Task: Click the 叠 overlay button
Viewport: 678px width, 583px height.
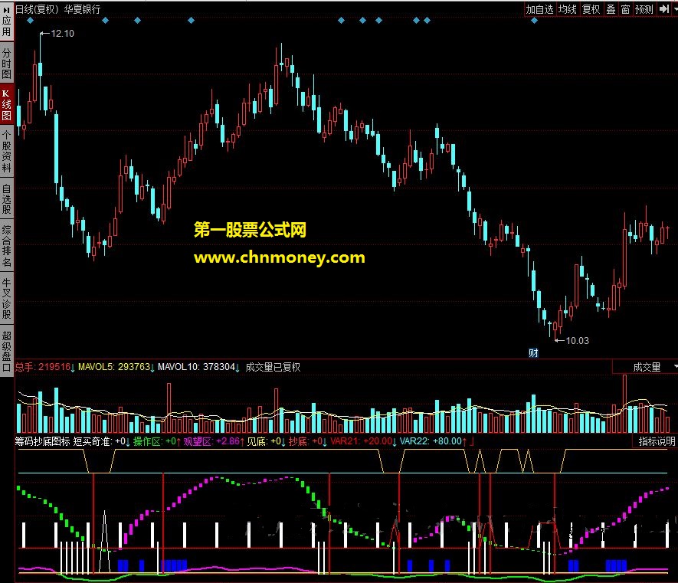Action: click(x=611, y=9)
